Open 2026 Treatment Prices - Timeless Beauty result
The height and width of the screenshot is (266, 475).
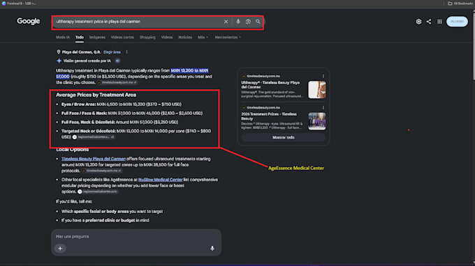click(269, 116)
